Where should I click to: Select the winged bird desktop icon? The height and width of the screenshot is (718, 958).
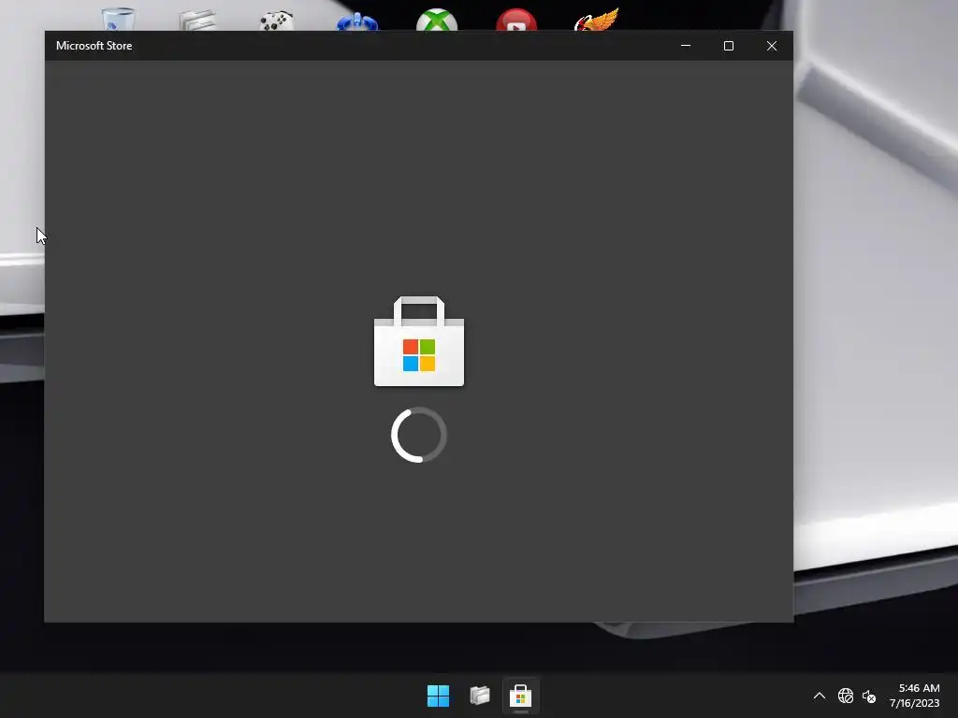pos(596,20)
